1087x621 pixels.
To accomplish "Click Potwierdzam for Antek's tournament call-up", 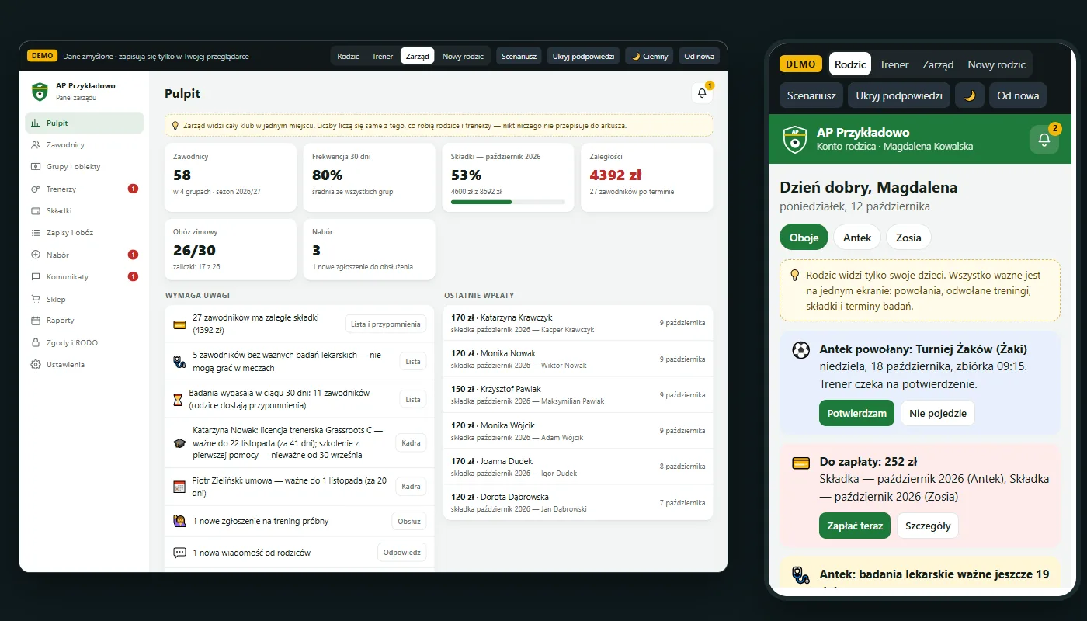I will [x=856, y=413].
